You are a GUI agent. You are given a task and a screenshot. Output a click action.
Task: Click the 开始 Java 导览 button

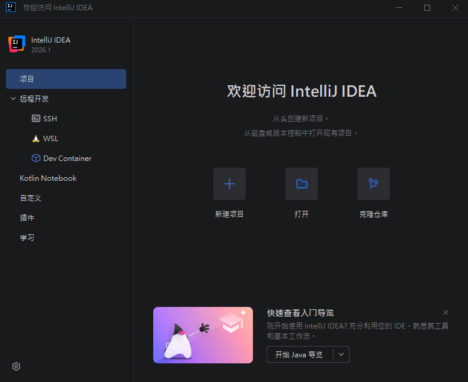(299, 354)
